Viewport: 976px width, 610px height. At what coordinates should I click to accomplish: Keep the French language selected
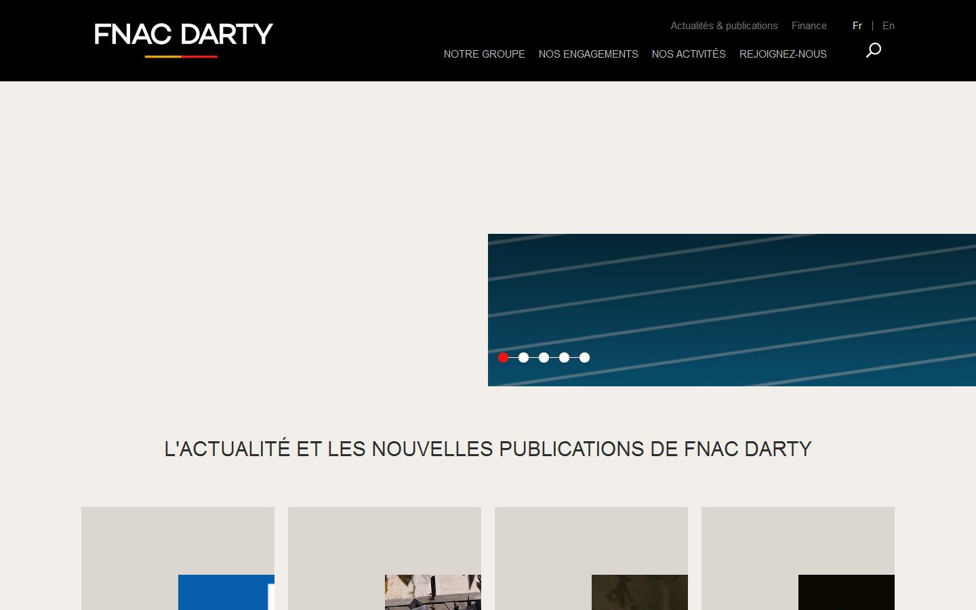pos(857,26)
